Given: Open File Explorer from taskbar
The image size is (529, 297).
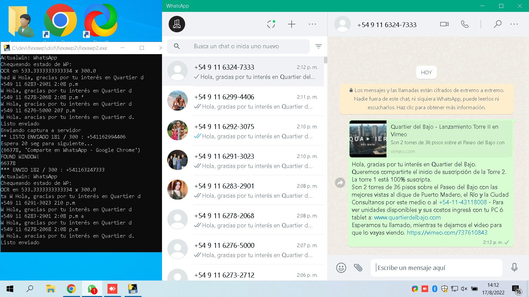Looking at the screenshot, I should (x=50, y=289).
